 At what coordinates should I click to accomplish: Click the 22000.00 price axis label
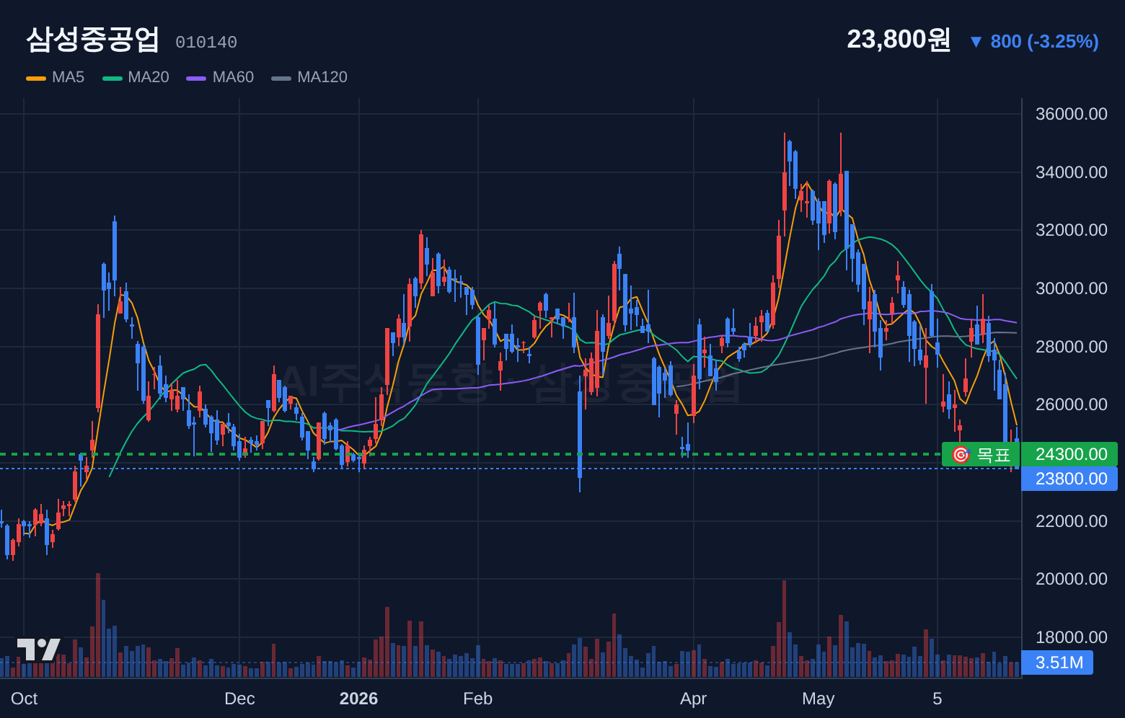coord(1071,521)
